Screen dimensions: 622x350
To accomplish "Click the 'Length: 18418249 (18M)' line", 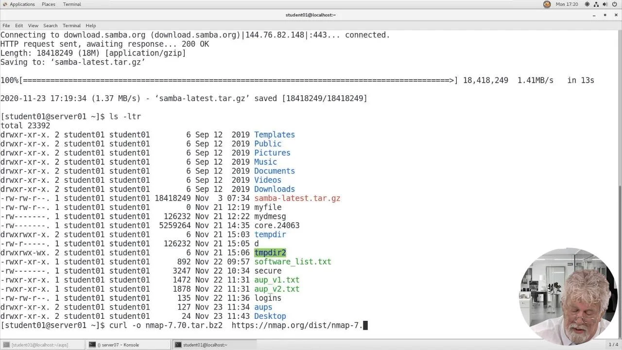I will (93, 53).
